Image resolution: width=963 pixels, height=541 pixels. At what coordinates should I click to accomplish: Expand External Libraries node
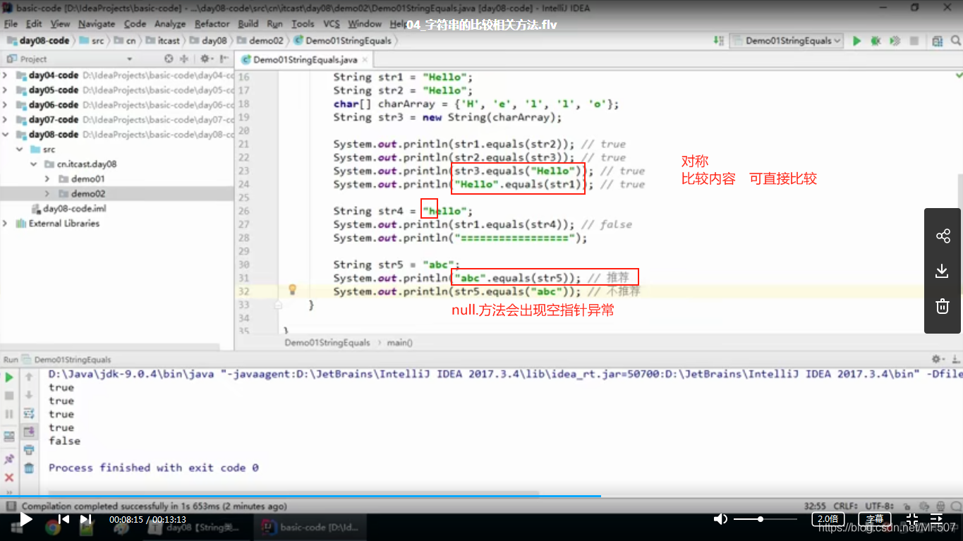point(6,223)
